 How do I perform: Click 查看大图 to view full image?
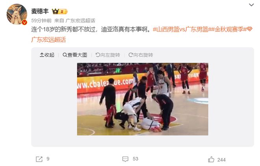[75, 55]
